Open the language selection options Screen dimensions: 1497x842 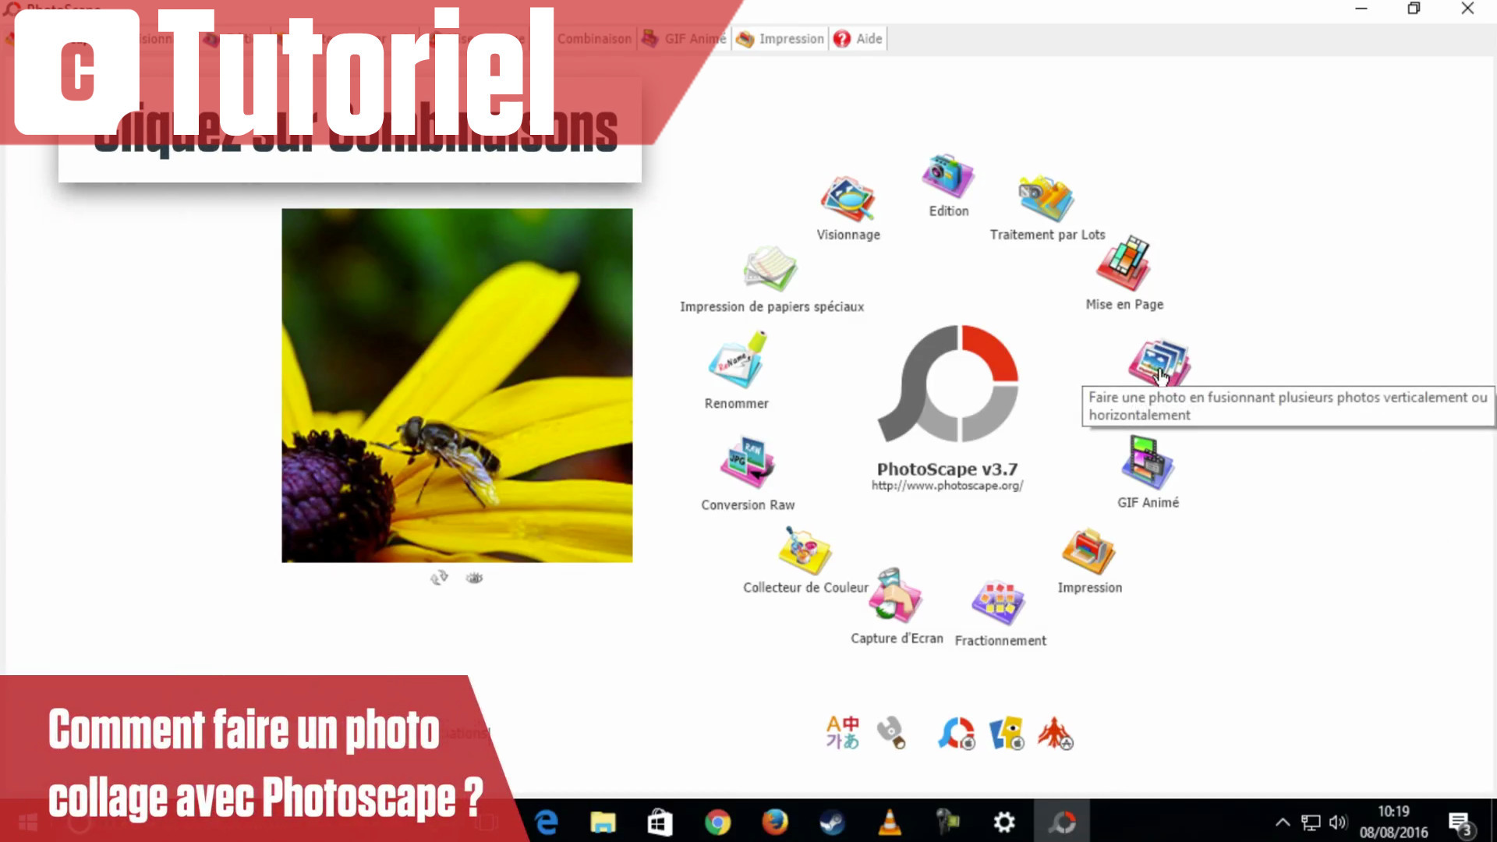tap(842, 731)
